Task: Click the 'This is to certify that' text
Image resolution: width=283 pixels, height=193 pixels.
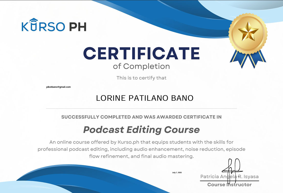Action: coord(141,78)
